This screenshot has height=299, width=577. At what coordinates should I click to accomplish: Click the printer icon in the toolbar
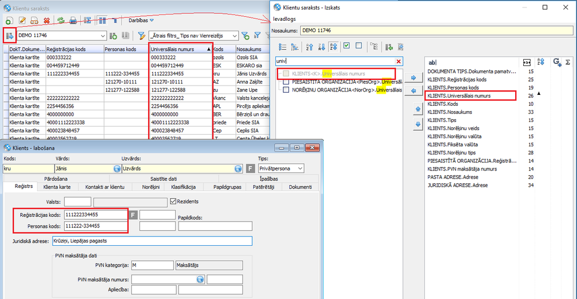tap(73, 20)
